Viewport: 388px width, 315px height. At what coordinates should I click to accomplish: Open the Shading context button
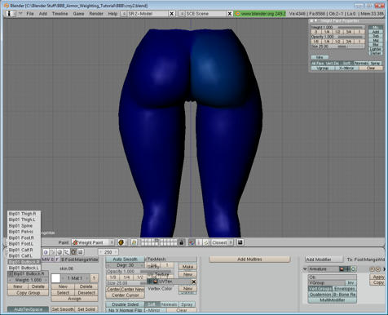(60, 252)
